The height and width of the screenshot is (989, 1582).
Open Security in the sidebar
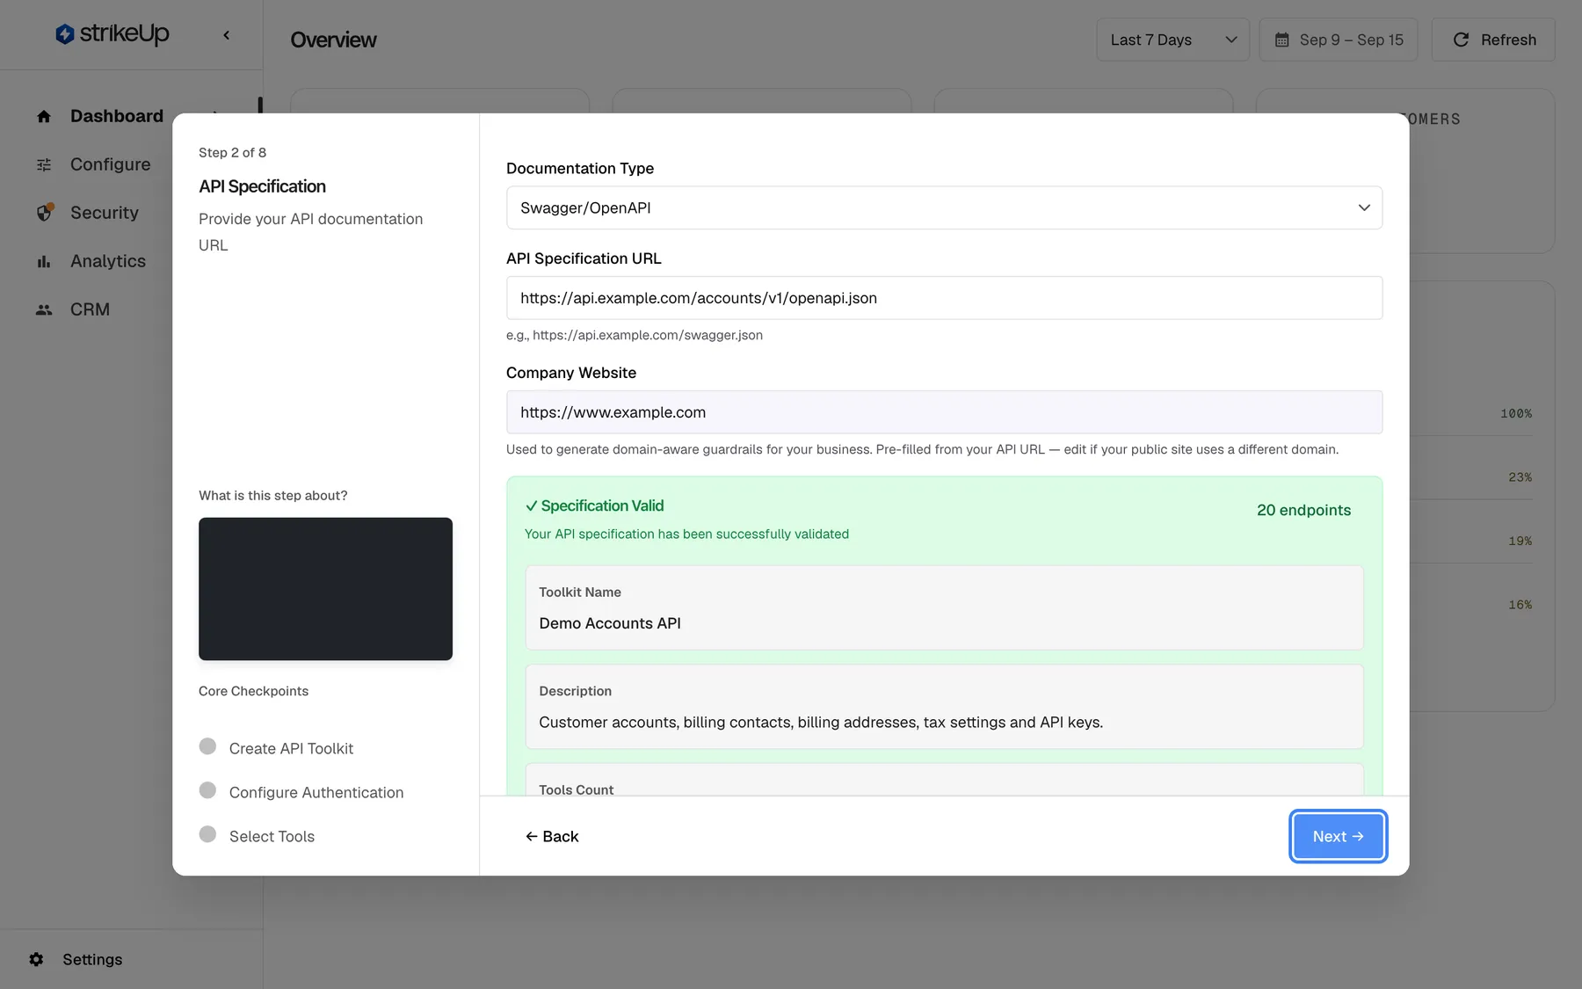(x=105, y=213)
